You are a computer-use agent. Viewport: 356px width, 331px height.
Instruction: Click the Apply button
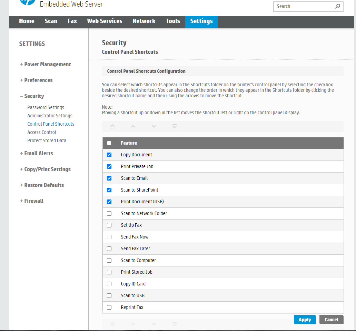305,320
